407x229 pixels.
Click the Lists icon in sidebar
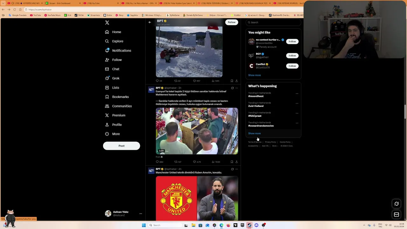(x=107, y=87)
